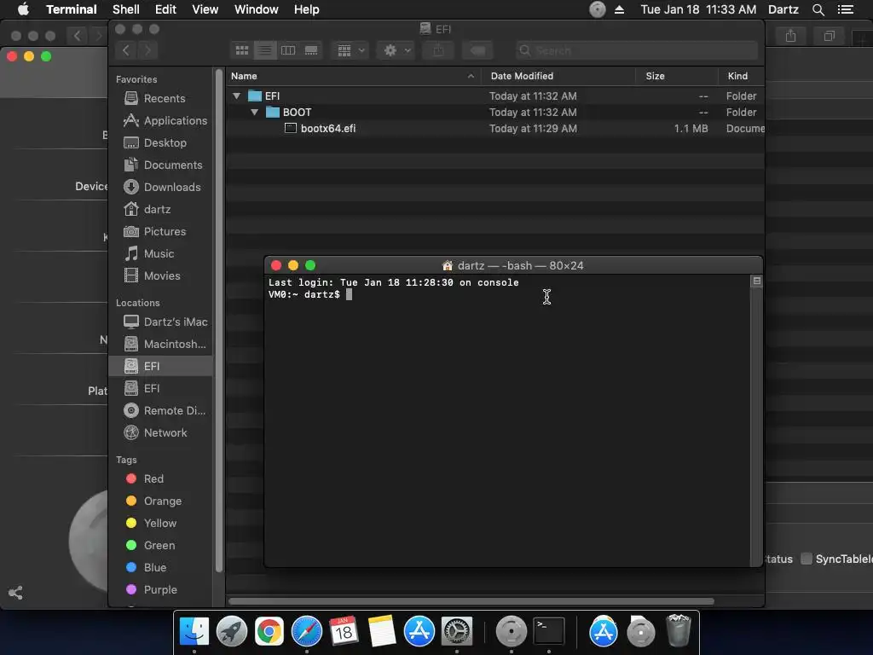Image resolution: width=873 pixels, height=655 pixels.
Task: Open action gear dropdown in Finder
Action: pyautogui.click(x=397, y=50)
